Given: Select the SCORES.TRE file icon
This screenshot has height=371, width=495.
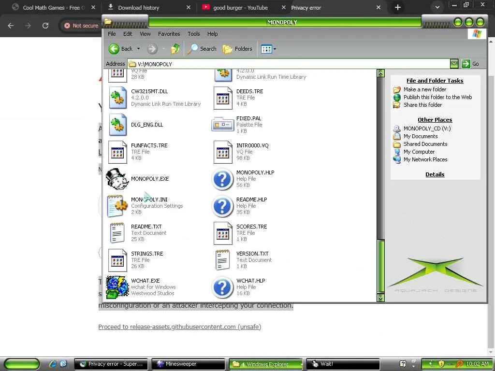Looking at the screenshot, I should [x=222, y=233].
